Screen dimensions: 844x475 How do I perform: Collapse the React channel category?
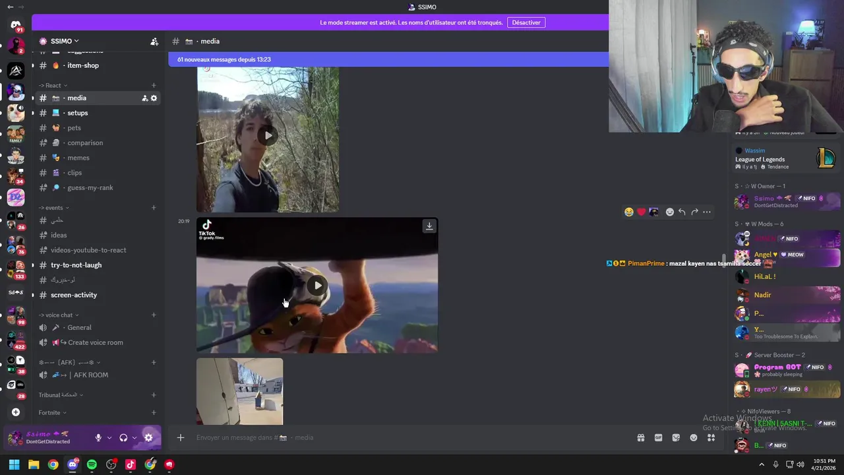pos(53,85)
